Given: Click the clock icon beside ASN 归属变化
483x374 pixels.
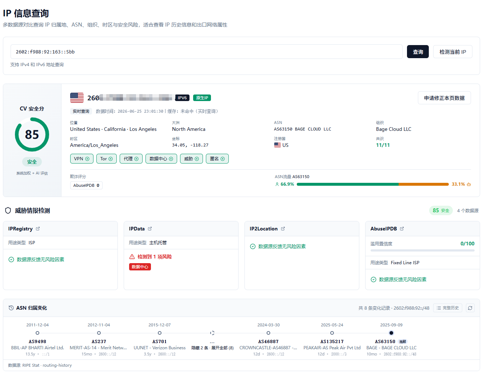Looking at the screenshot, I should click(11, 308).
